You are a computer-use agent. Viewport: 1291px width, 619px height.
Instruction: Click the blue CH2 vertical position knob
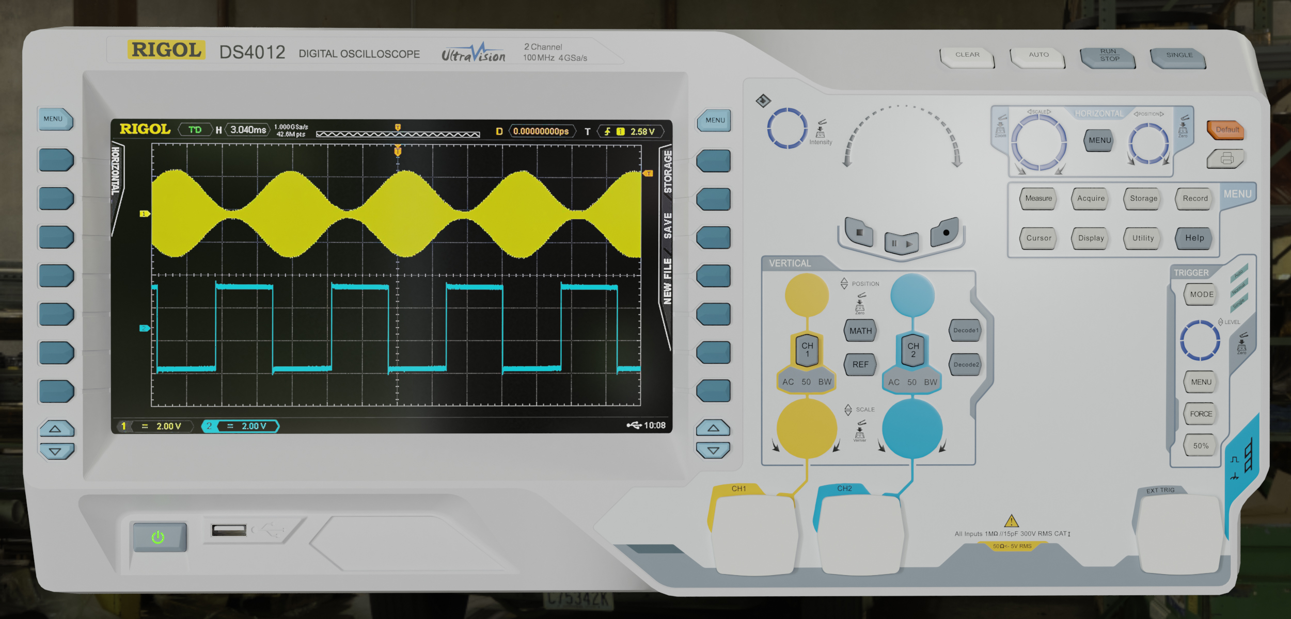912,296
